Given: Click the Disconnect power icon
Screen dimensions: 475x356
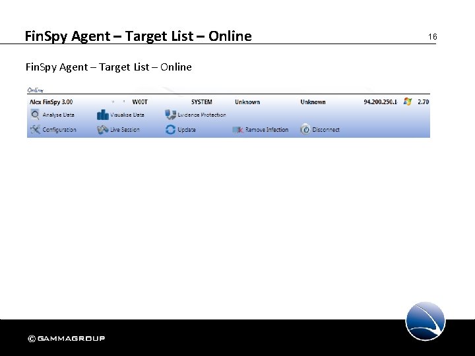Looking at the screenshot, I should (305, 130).
